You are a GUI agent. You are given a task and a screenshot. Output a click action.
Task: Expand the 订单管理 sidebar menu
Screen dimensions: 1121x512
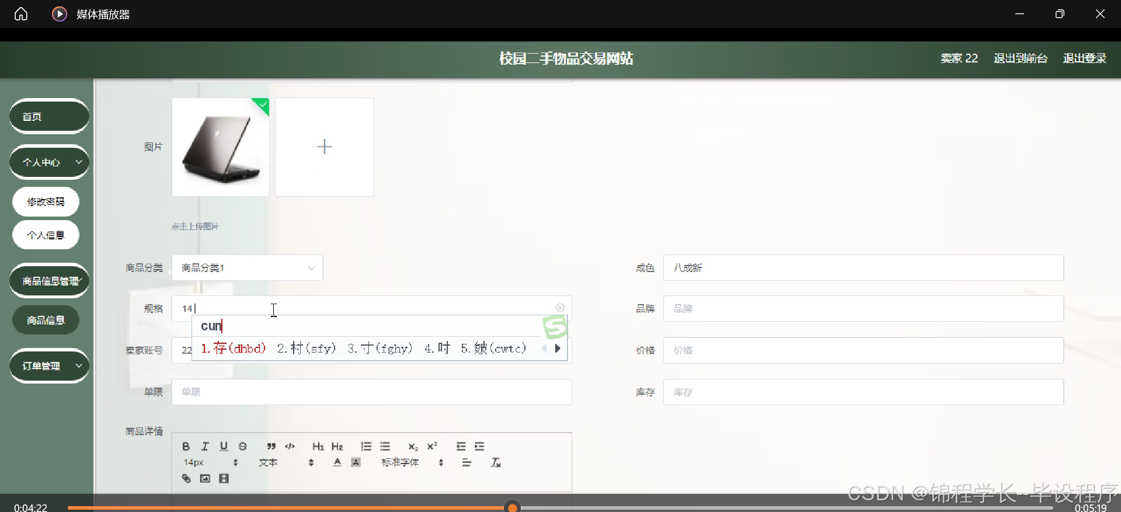click(x=49, y=366)
